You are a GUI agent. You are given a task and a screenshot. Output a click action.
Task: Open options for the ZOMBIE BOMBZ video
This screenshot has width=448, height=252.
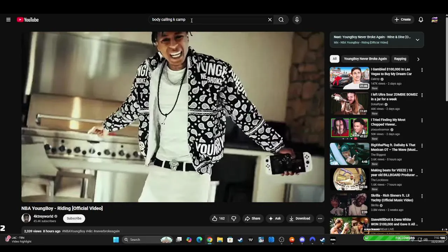coord(422,95)
